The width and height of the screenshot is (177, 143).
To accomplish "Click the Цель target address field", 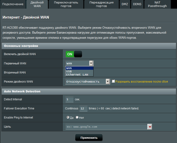I will (x=106, y=127).
